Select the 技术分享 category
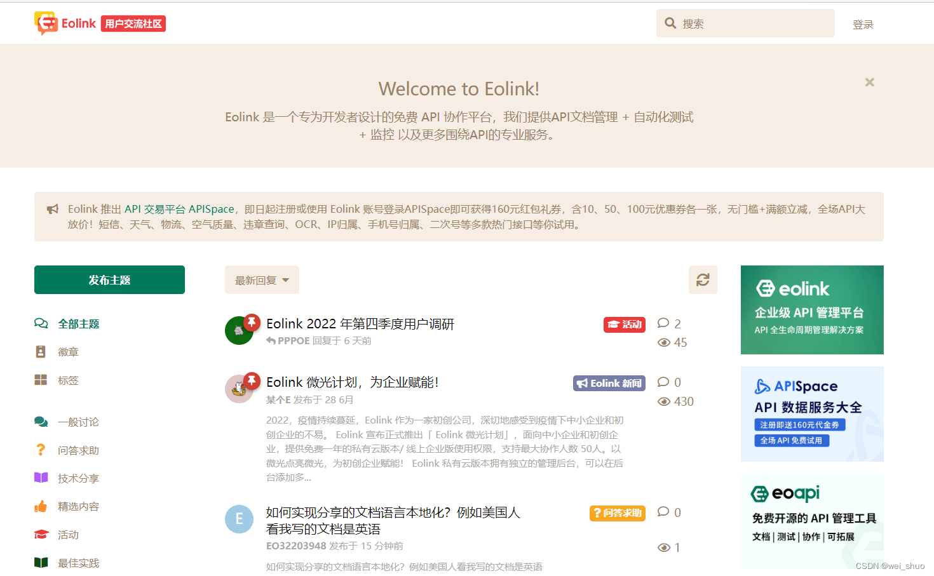The height and width of the screenshot is (576, 934). [x=79, y=478]
